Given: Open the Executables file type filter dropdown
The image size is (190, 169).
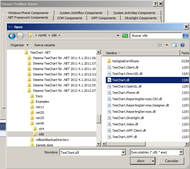Looking at the screenshot, I should pos(181,152).
